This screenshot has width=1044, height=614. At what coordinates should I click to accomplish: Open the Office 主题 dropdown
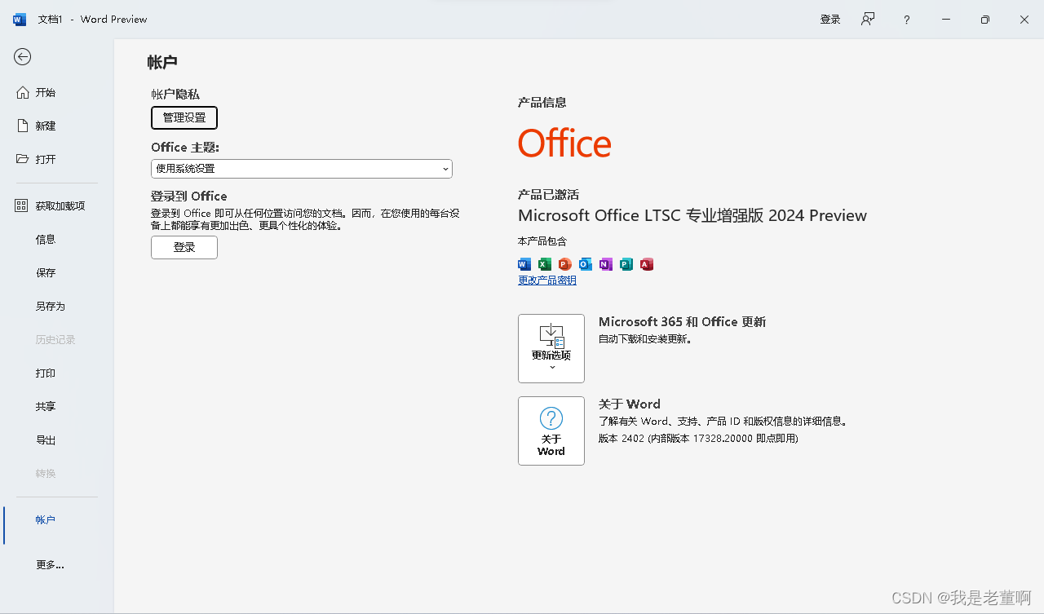[x=302, y=169]
